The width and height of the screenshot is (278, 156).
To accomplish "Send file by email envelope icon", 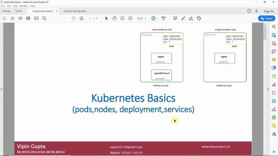I will pyautogui.click(x=36, y=18).
